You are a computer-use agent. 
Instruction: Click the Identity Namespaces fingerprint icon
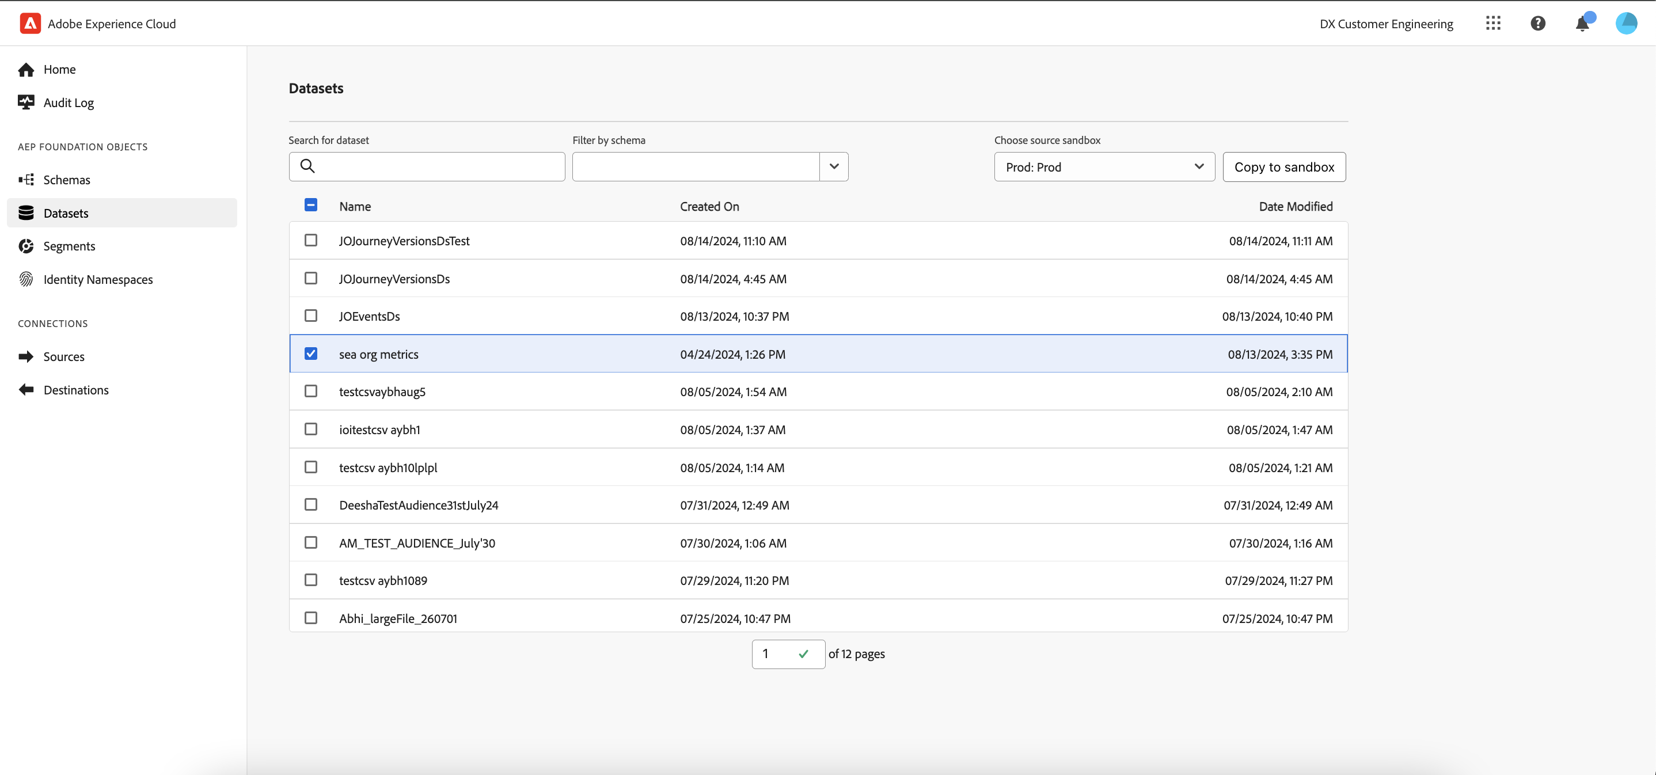pyautogui.click(x=26, y=279)
